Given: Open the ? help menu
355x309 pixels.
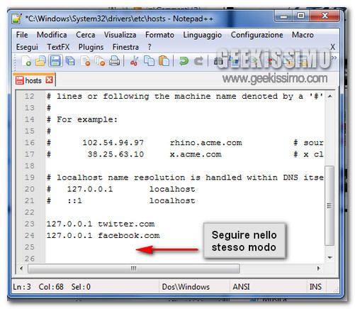Looking at the screenshot, I should tap(150, 47).
